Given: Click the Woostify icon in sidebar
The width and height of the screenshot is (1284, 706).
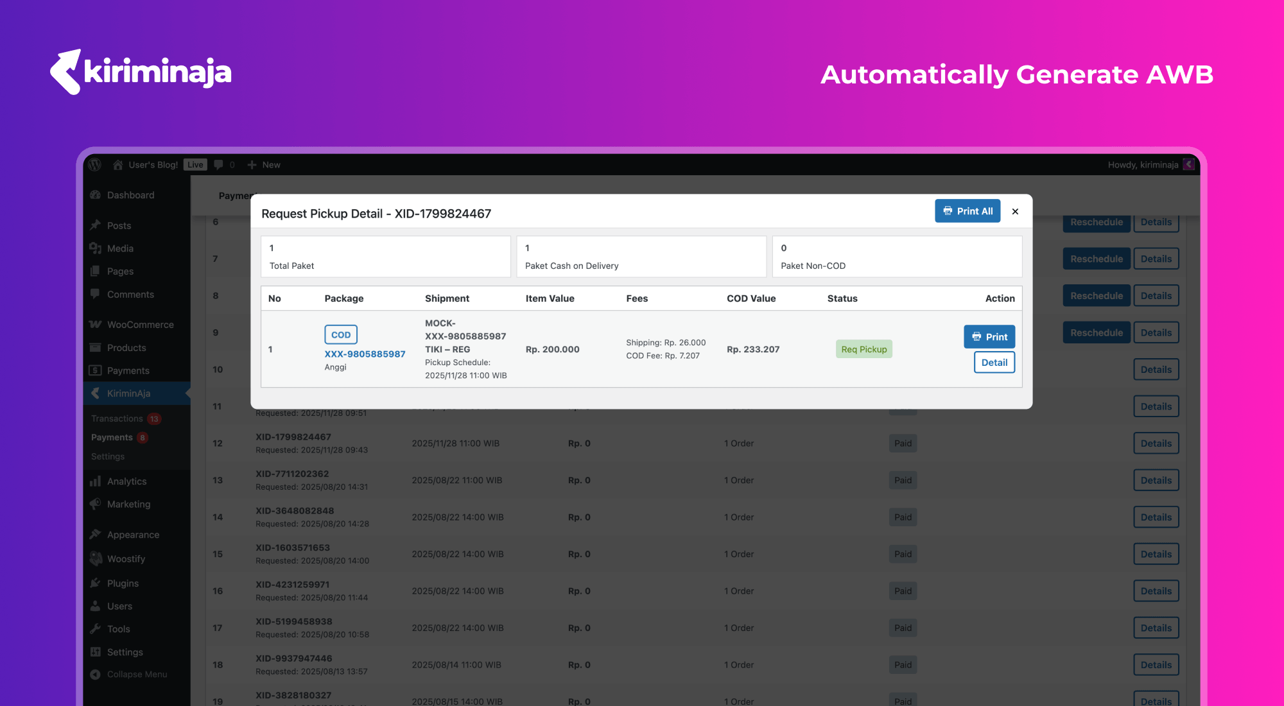Looking at the screenshot, I should point(96,559).
